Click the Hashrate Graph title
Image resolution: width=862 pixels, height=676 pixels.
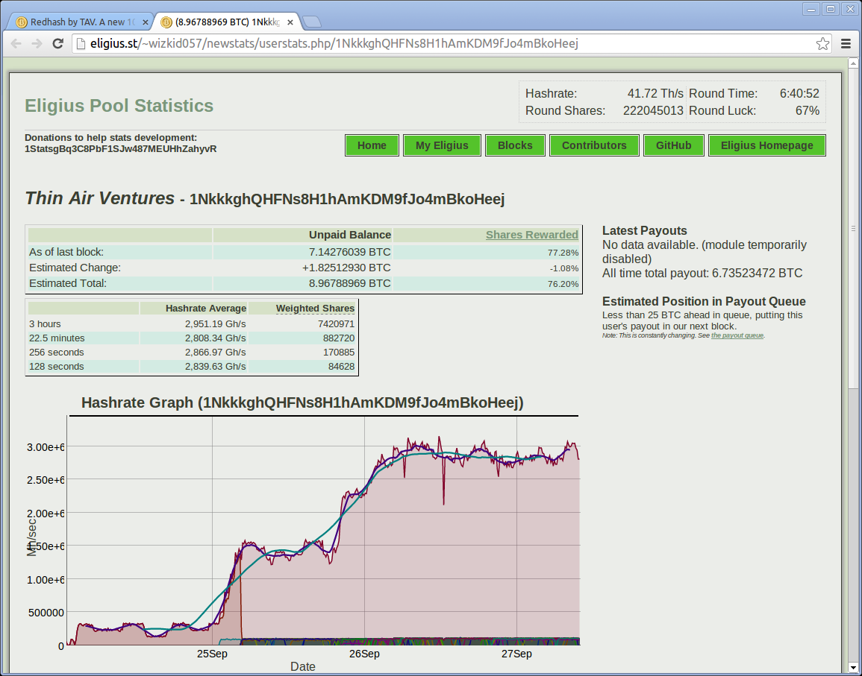tap(302, 402)
